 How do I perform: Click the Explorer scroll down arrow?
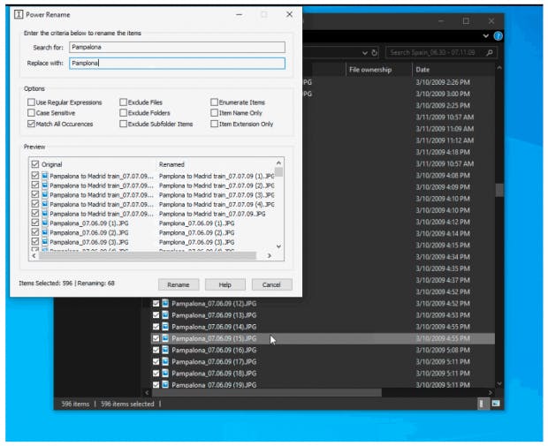499,383
